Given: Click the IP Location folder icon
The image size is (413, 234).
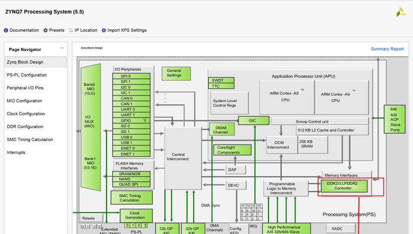Looking at the screenshot, I should click(70, 30).
